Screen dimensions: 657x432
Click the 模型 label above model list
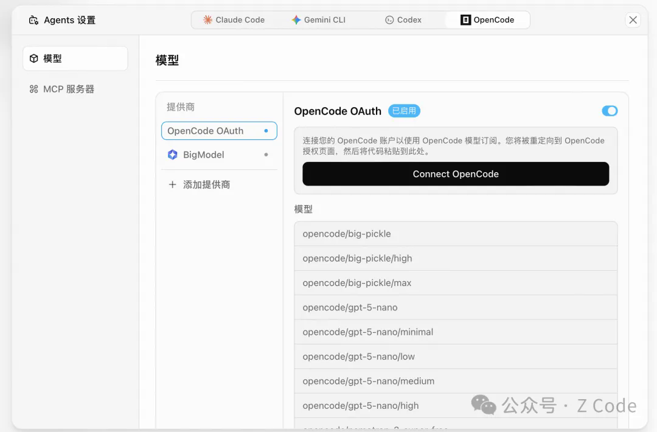click(304, 209)
